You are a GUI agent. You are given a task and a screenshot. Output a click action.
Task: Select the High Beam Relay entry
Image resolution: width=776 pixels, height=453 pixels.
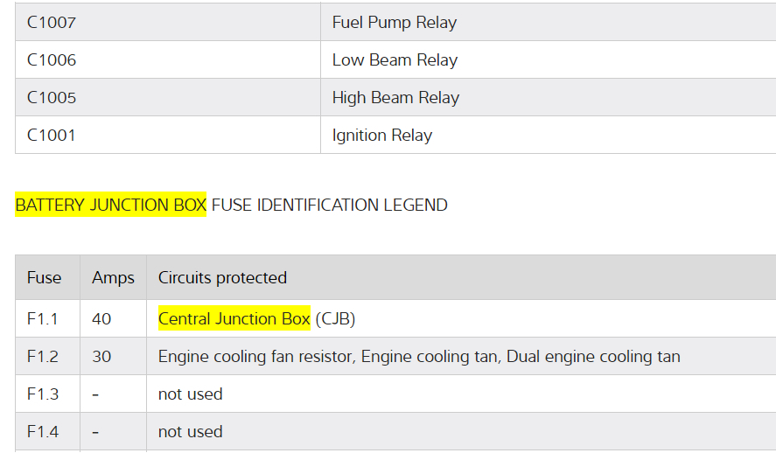[x=395, y=98]
